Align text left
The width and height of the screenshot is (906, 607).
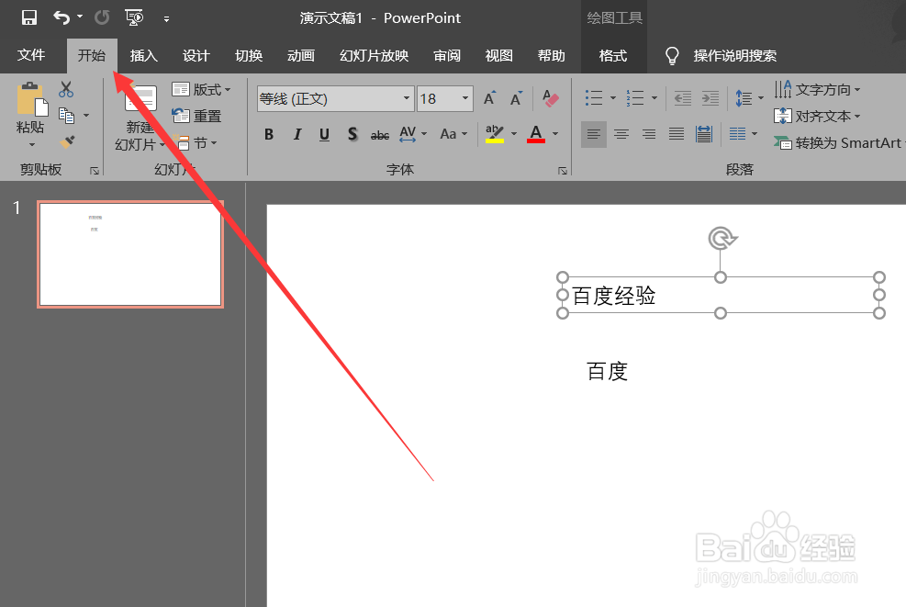coord(593,134)
